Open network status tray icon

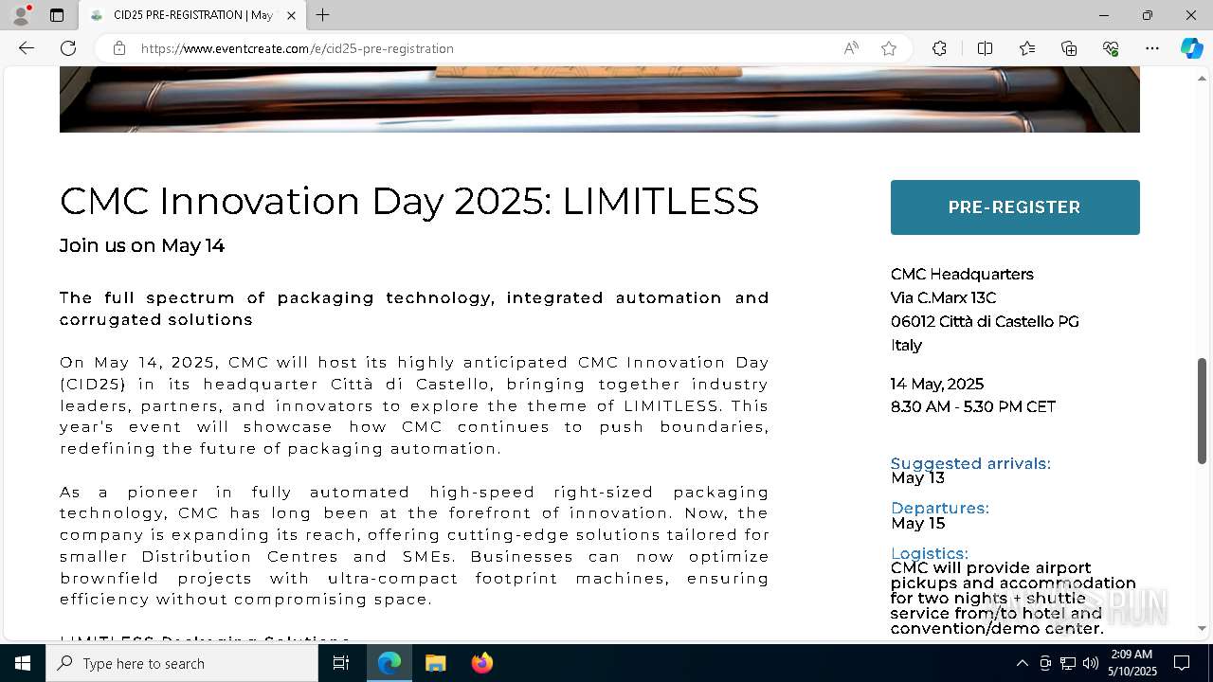1068,663
